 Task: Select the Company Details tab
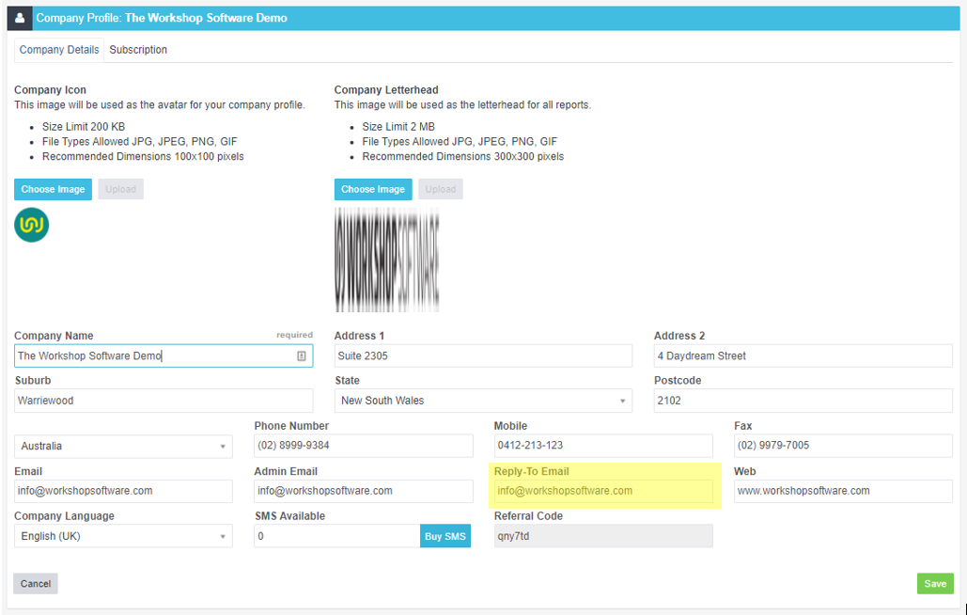coord(59,50)
